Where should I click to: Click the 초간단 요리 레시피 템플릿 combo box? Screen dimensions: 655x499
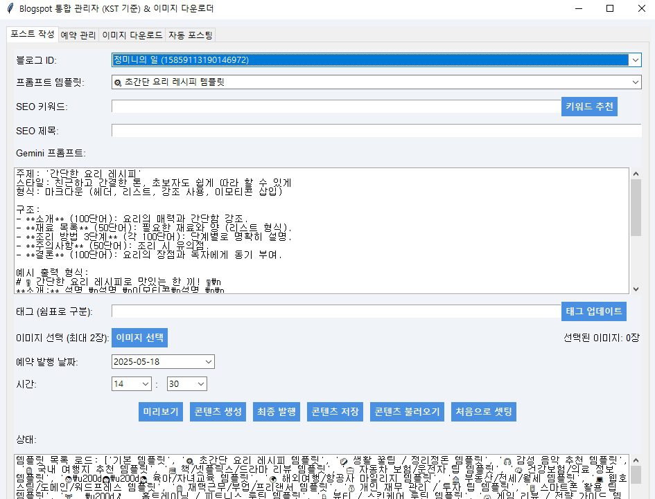tap(376, 82)
